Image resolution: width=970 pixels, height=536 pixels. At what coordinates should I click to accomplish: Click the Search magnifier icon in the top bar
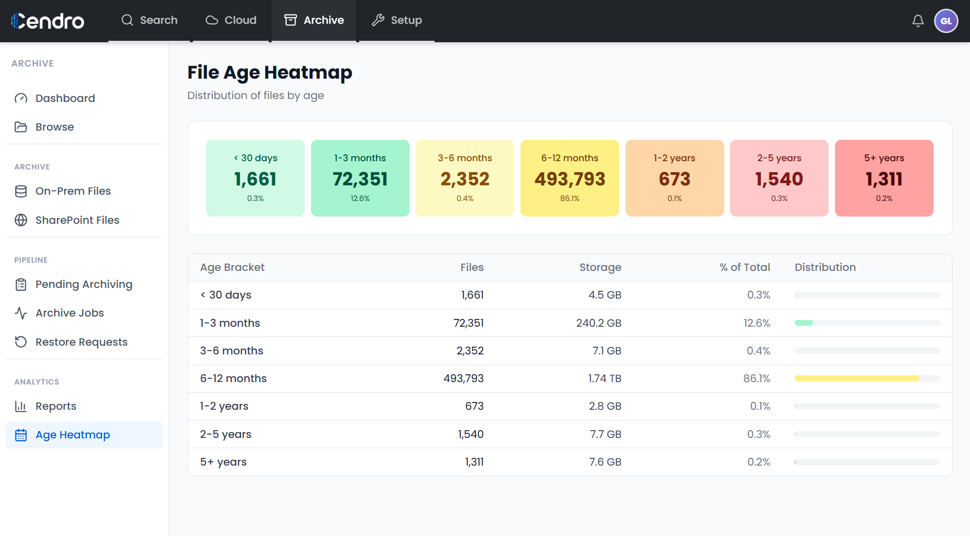pyautogui.click(x=127, y=20)
